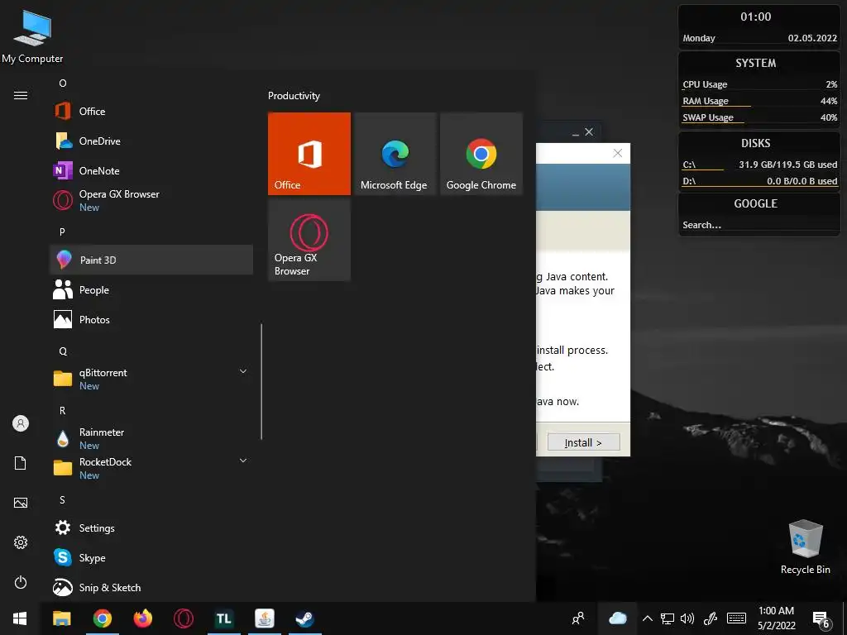
Task: Open Office from the app list
Action: click(x=151, y=112)
